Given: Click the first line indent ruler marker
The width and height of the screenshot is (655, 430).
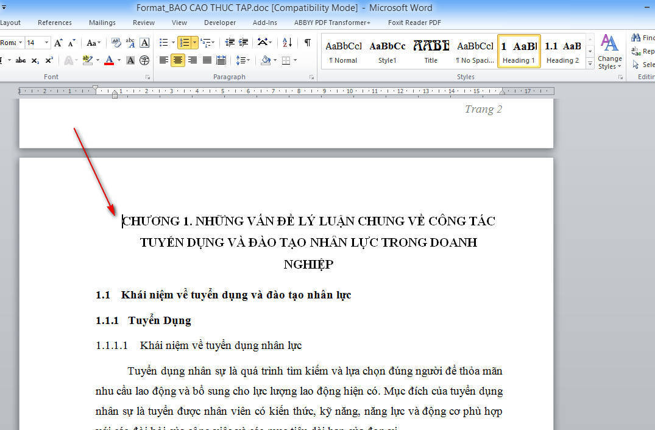Looking at the screenshot, I should (95, 88).
